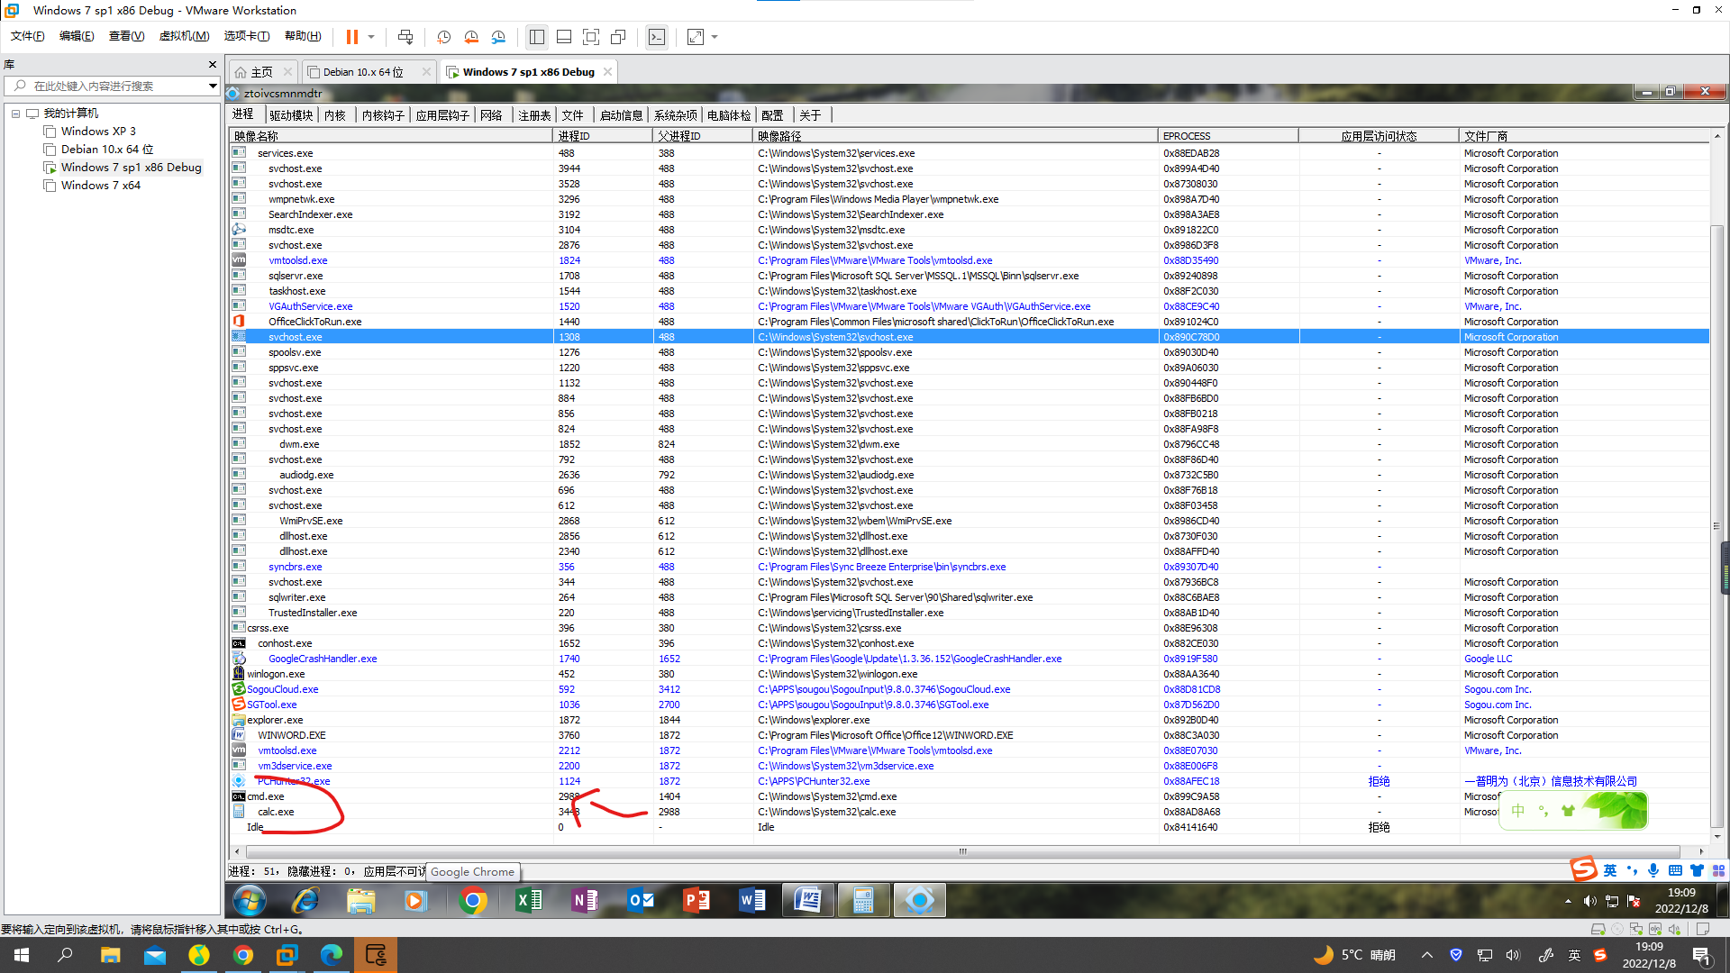Pause the virtual machine

pos(351,37)
